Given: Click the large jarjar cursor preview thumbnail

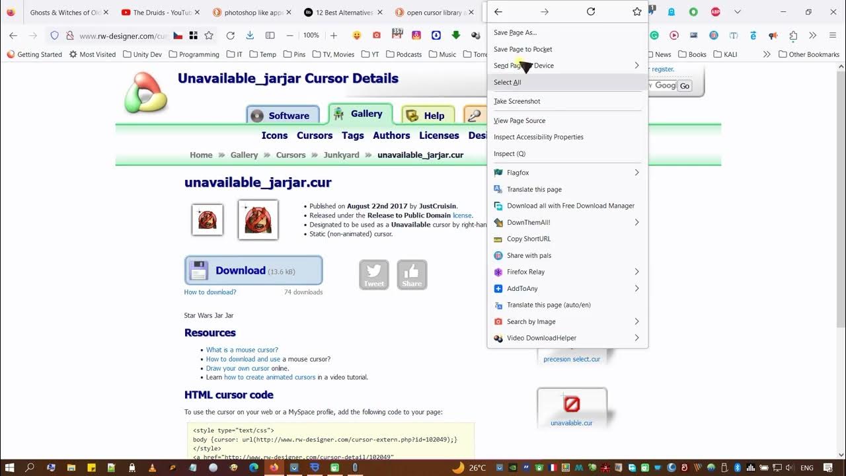Looking at the screenshot, I should coord(258,219).
